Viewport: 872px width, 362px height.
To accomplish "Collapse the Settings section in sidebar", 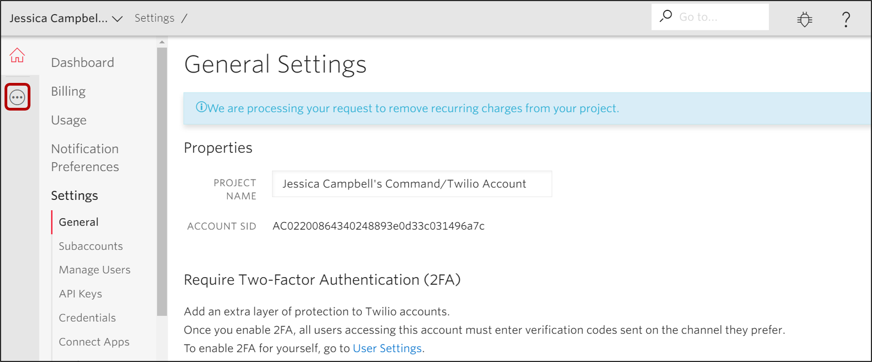I will pyautogui.click(x=74, y=195).
